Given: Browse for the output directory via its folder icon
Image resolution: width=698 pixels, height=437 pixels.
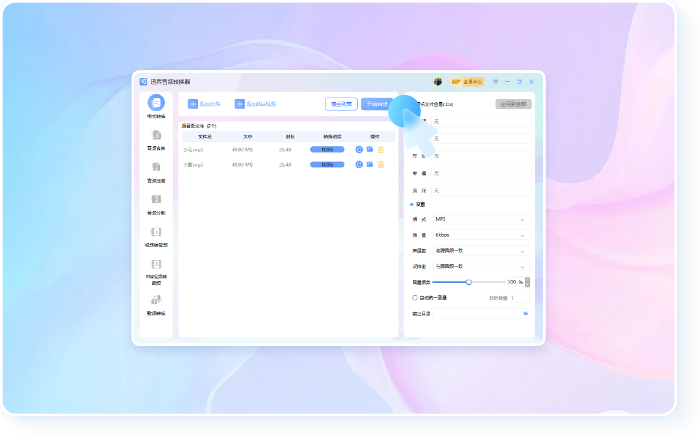Looking at the screenshot, I should point(525,313).
